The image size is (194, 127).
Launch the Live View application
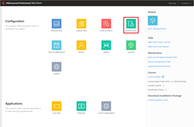pyautogui.click(x=57, y=106)
